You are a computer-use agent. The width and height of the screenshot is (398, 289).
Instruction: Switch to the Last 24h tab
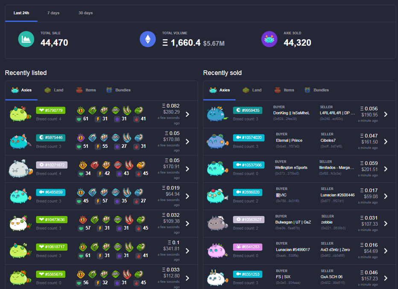pyautogui.click(x=21, y=13)
